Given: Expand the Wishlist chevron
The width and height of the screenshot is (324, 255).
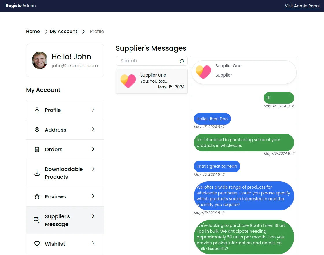Looking at the screenshot, I should pyautogui.click(x=93, y=244).
